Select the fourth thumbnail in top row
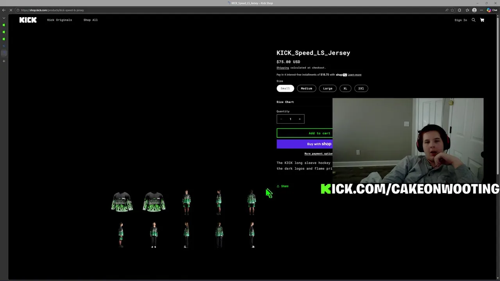 219,203
